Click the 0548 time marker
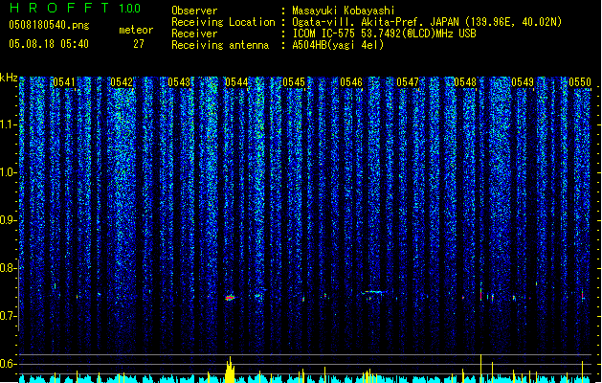 tap(465, 82)
